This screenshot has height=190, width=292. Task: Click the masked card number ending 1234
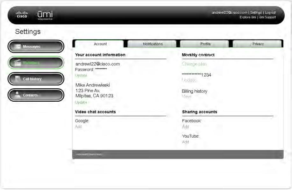[196, 75]
